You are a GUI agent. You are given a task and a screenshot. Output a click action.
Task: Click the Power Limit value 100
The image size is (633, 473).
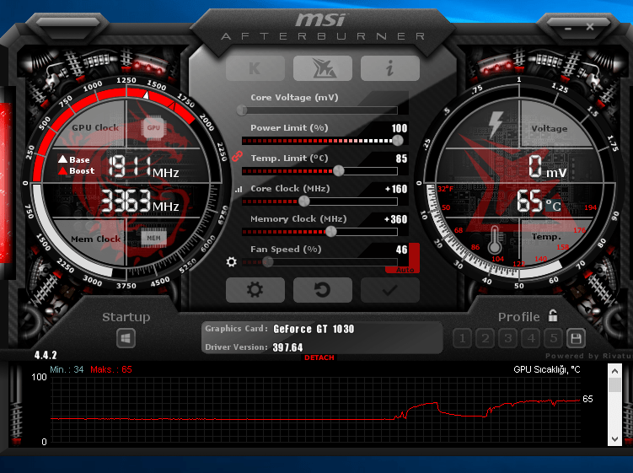tap(400, 128)
